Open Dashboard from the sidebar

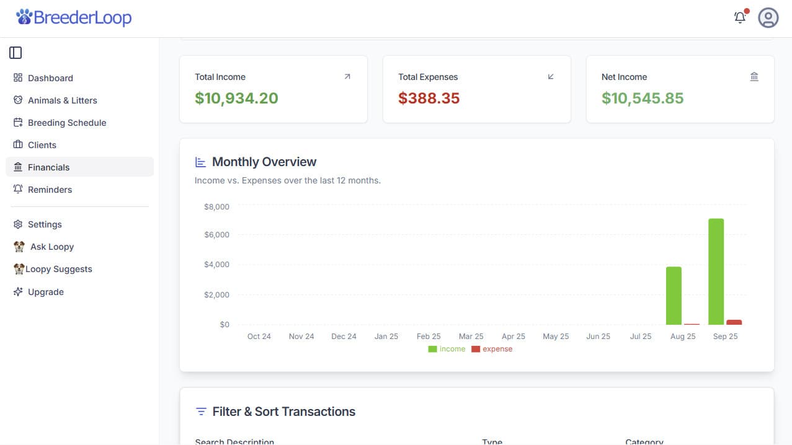pyautogui.click(x=50, y=78)
